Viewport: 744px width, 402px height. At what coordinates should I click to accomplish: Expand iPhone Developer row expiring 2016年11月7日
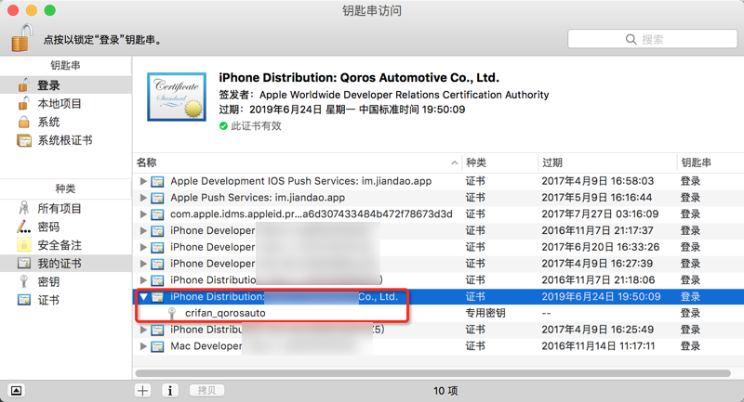143,230
